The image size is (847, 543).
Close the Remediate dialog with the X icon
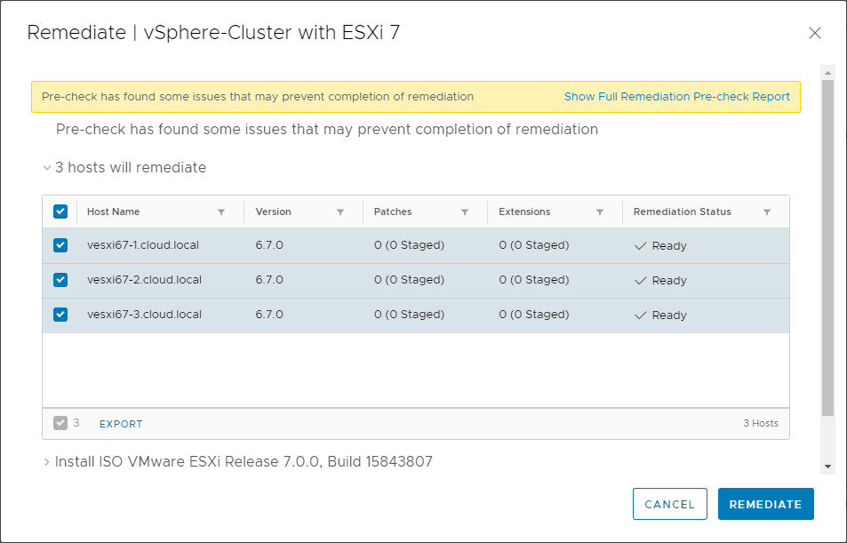814,34
